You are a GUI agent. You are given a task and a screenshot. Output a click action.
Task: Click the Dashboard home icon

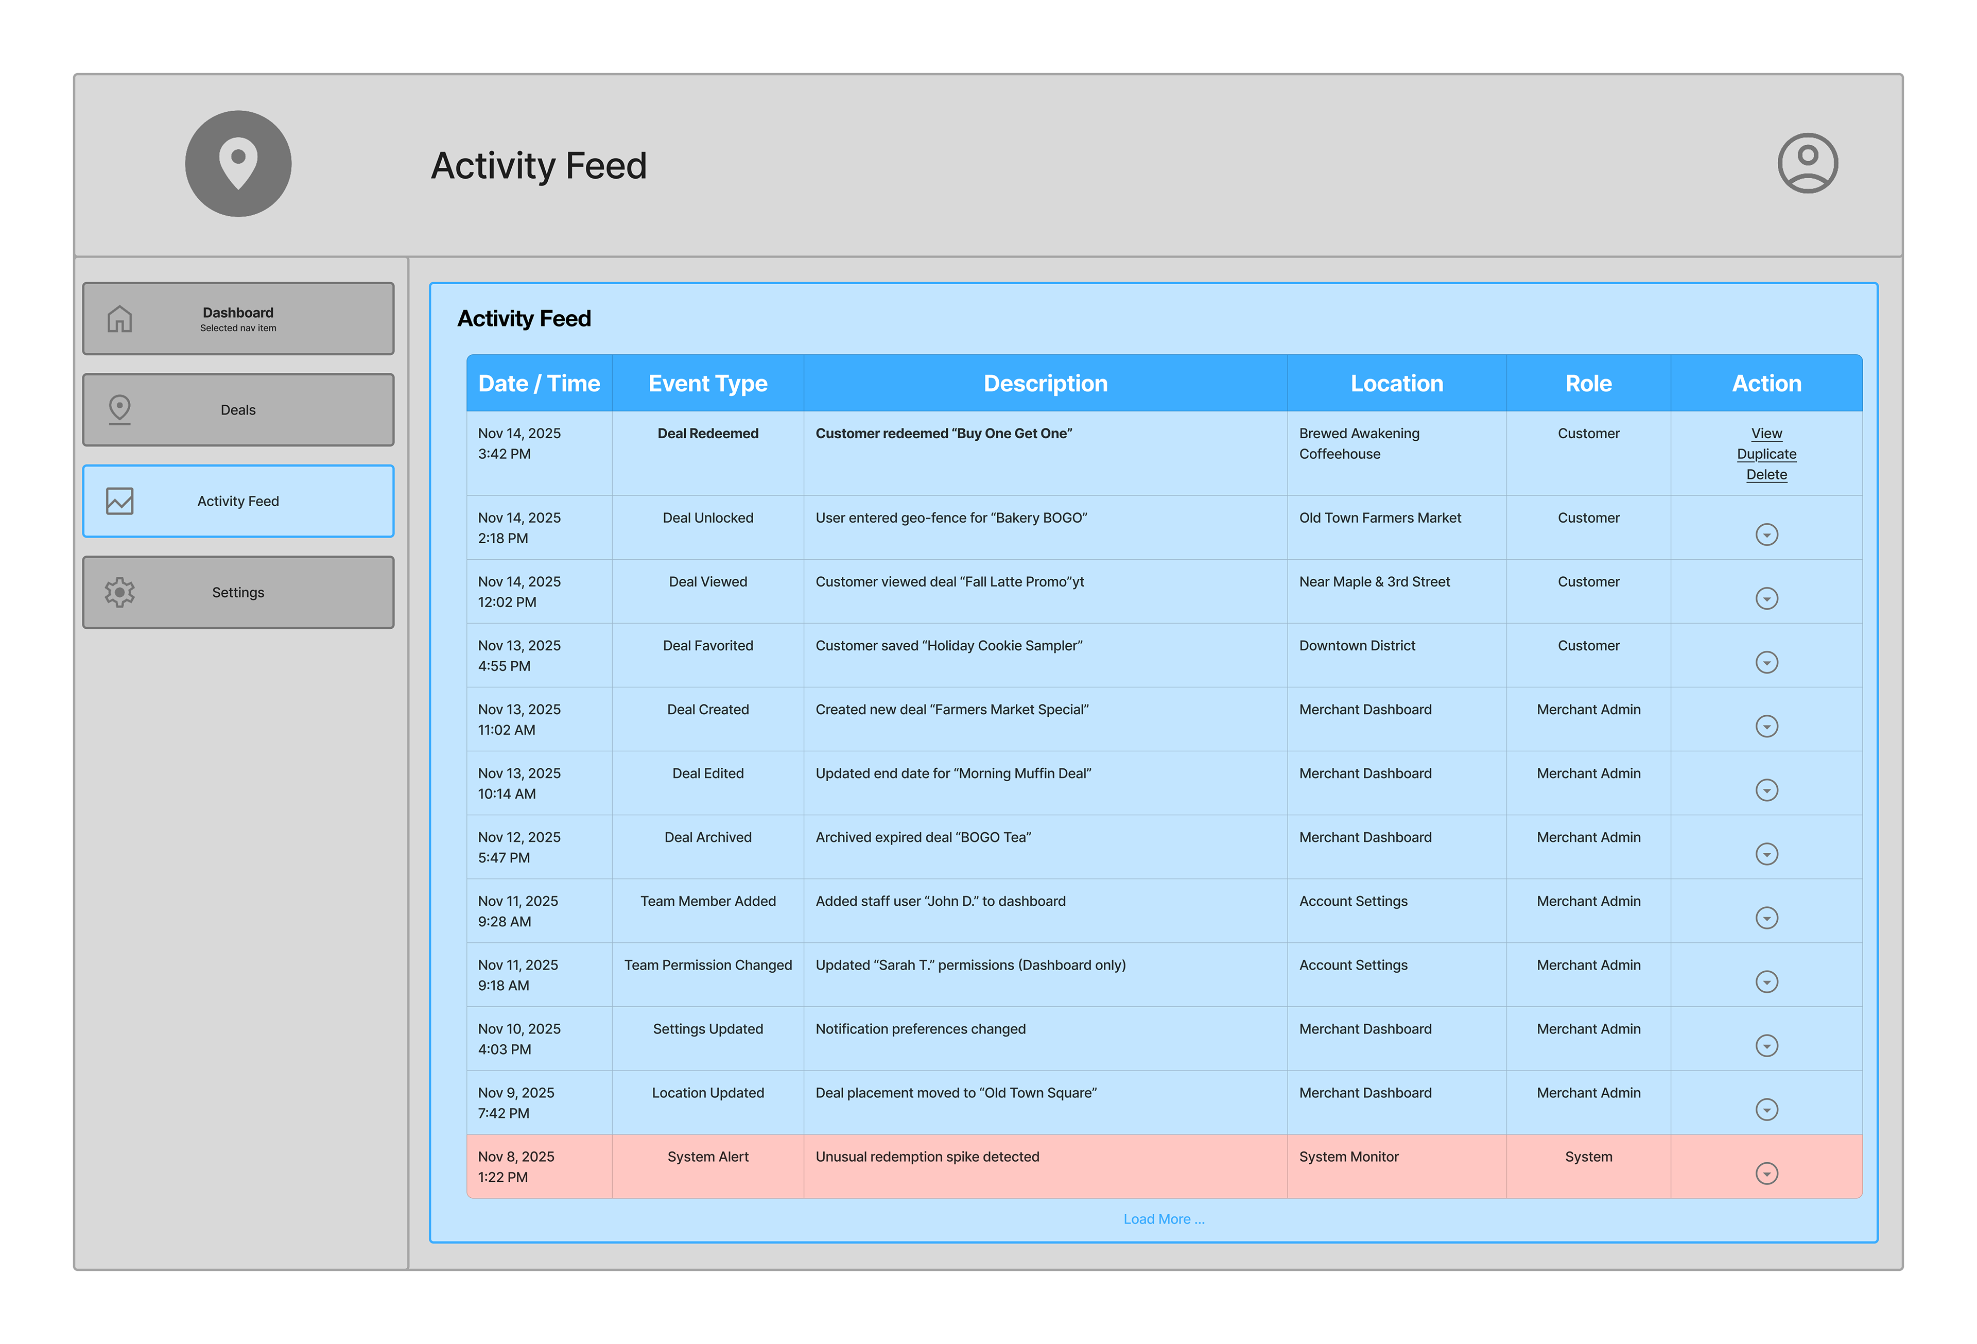[120, 319]
